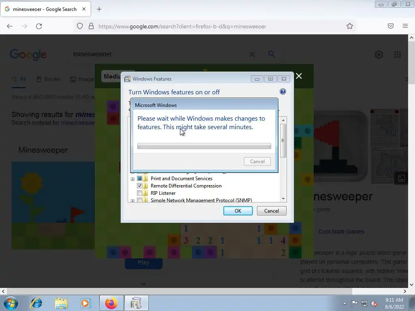Click the features list scrollbar thumb
Viewport: 415px width, 311px height.
point(283,141)
